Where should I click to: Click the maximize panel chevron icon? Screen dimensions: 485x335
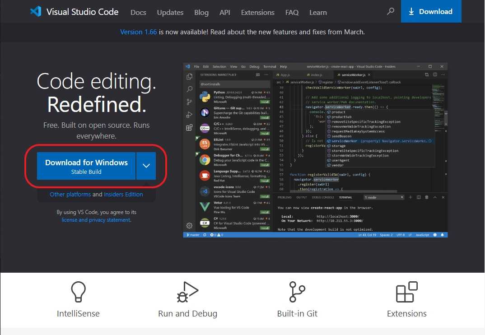[435, 197]
